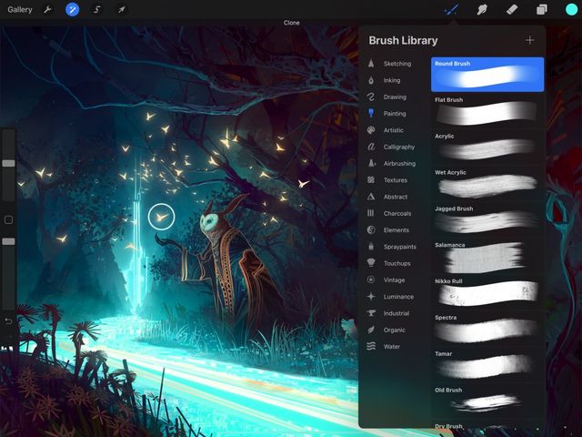Choose the Wet Acrylic brush
This screenshot has height=437, width=582.
click(487, 183)
